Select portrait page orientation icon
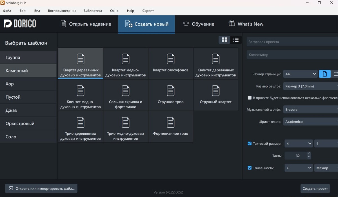The height and width of the screenshot is (197, 338). [x=325, y=74]
